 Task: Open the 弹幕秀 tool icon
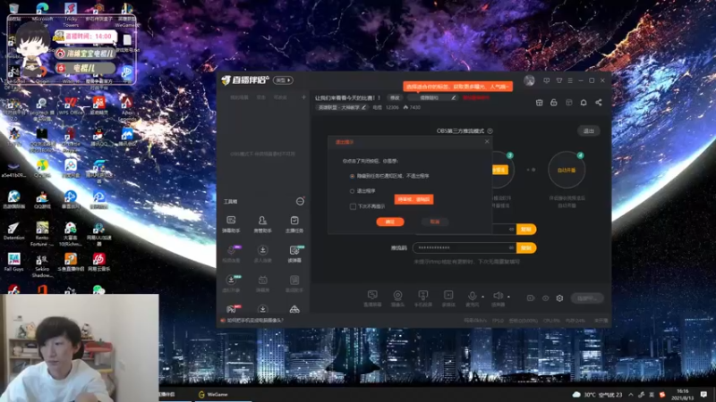(262, 283)
